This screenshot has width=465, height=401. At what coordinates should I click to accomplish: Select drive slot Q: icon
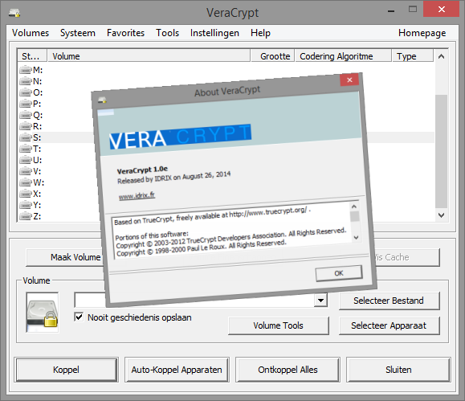pyautogui.click(x=26, y=115)
